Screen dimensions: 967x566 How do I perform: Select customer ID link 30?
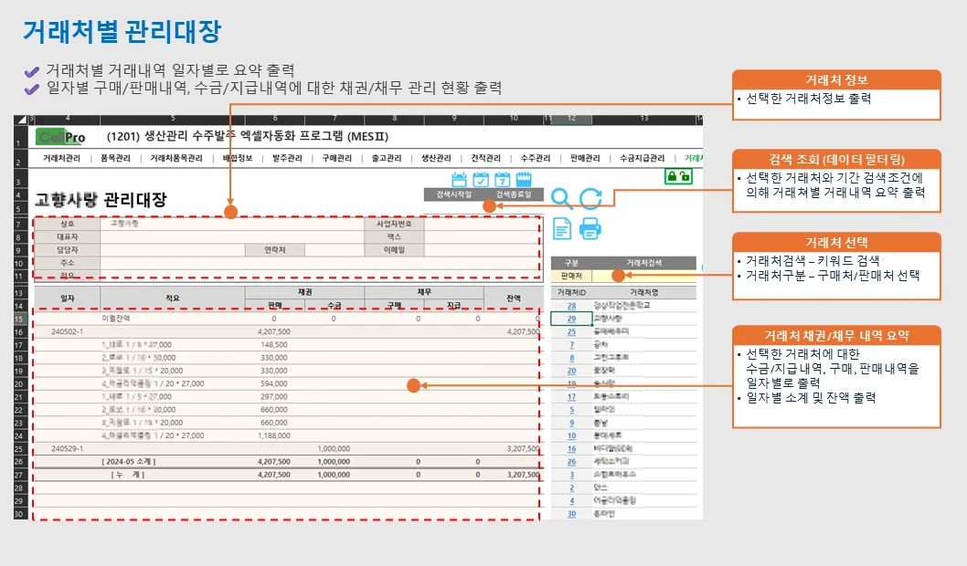pos(571,513)
